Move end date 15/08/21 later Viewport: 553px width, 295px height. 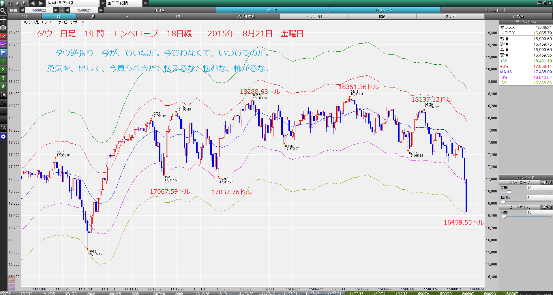coord(101,10)
